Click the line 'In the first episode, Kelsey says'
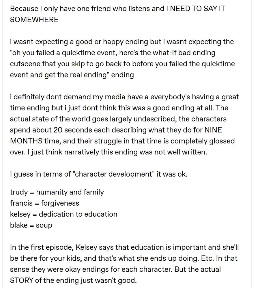 pos(124,247)
